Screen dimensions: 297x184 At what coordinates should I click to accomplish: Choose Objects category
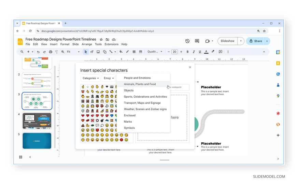pyautogui.click(x=143, y=90)
